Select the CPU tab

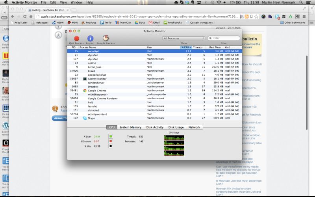pyautogui.click(x=112, y=127)
